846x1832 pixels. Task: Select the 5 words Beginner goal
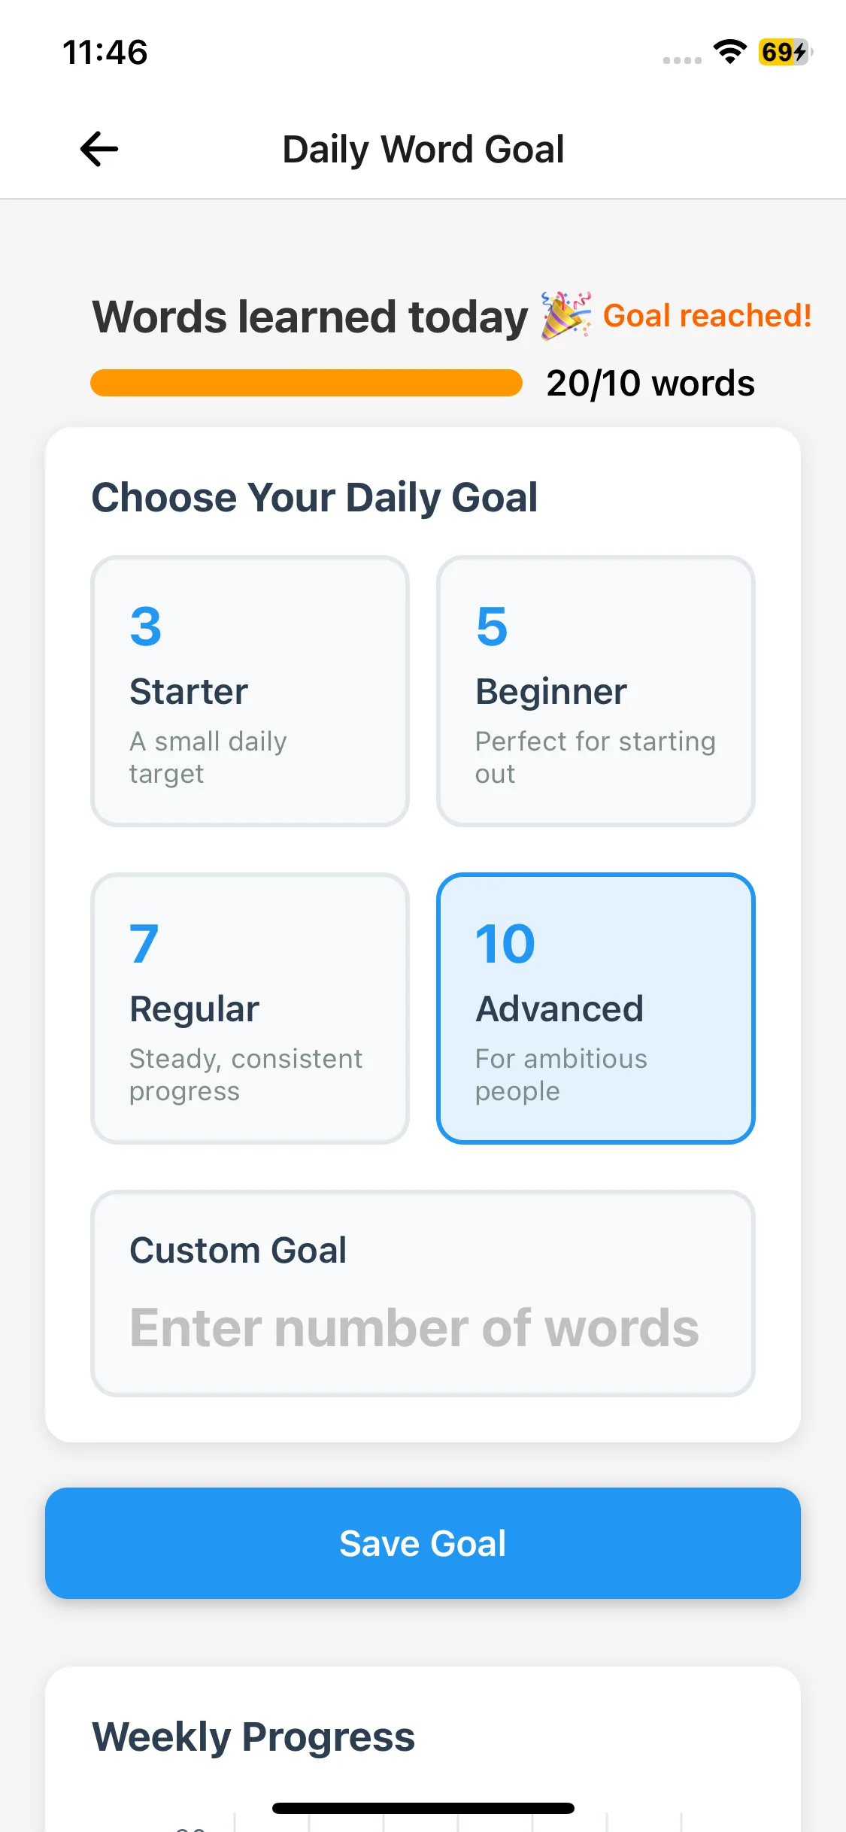click(596, 691)
